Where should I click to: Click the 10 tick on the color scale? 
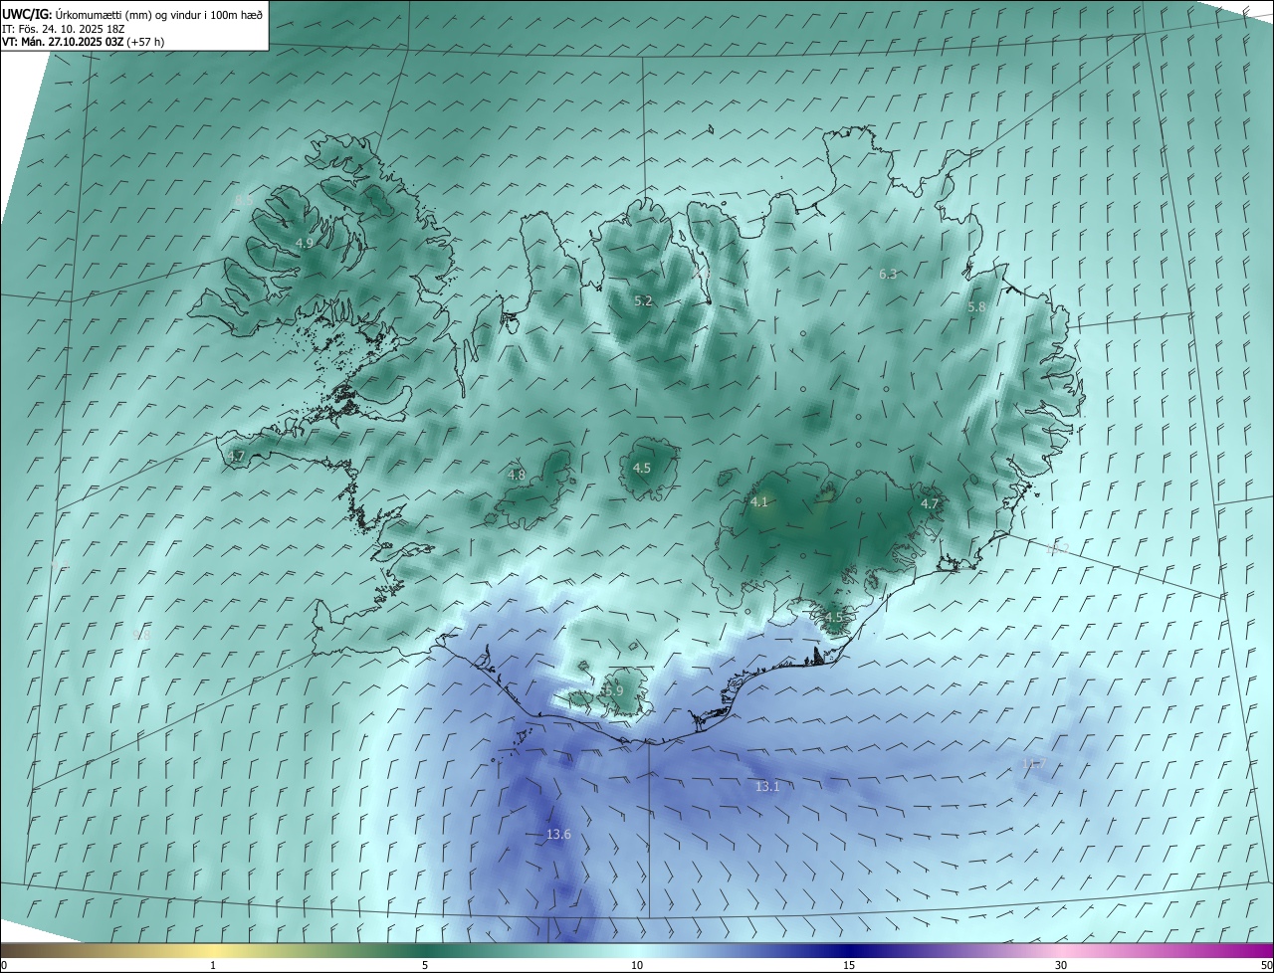[637, 965]
